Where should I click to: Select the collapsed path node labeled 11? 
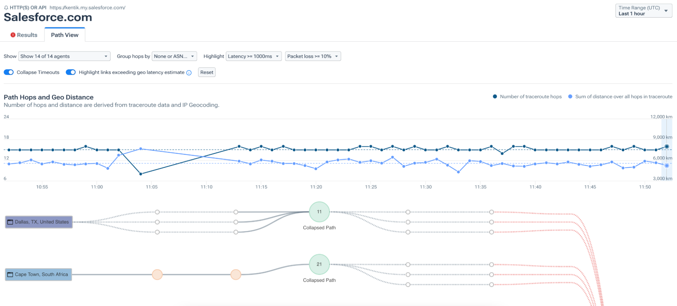pos(319,212)
